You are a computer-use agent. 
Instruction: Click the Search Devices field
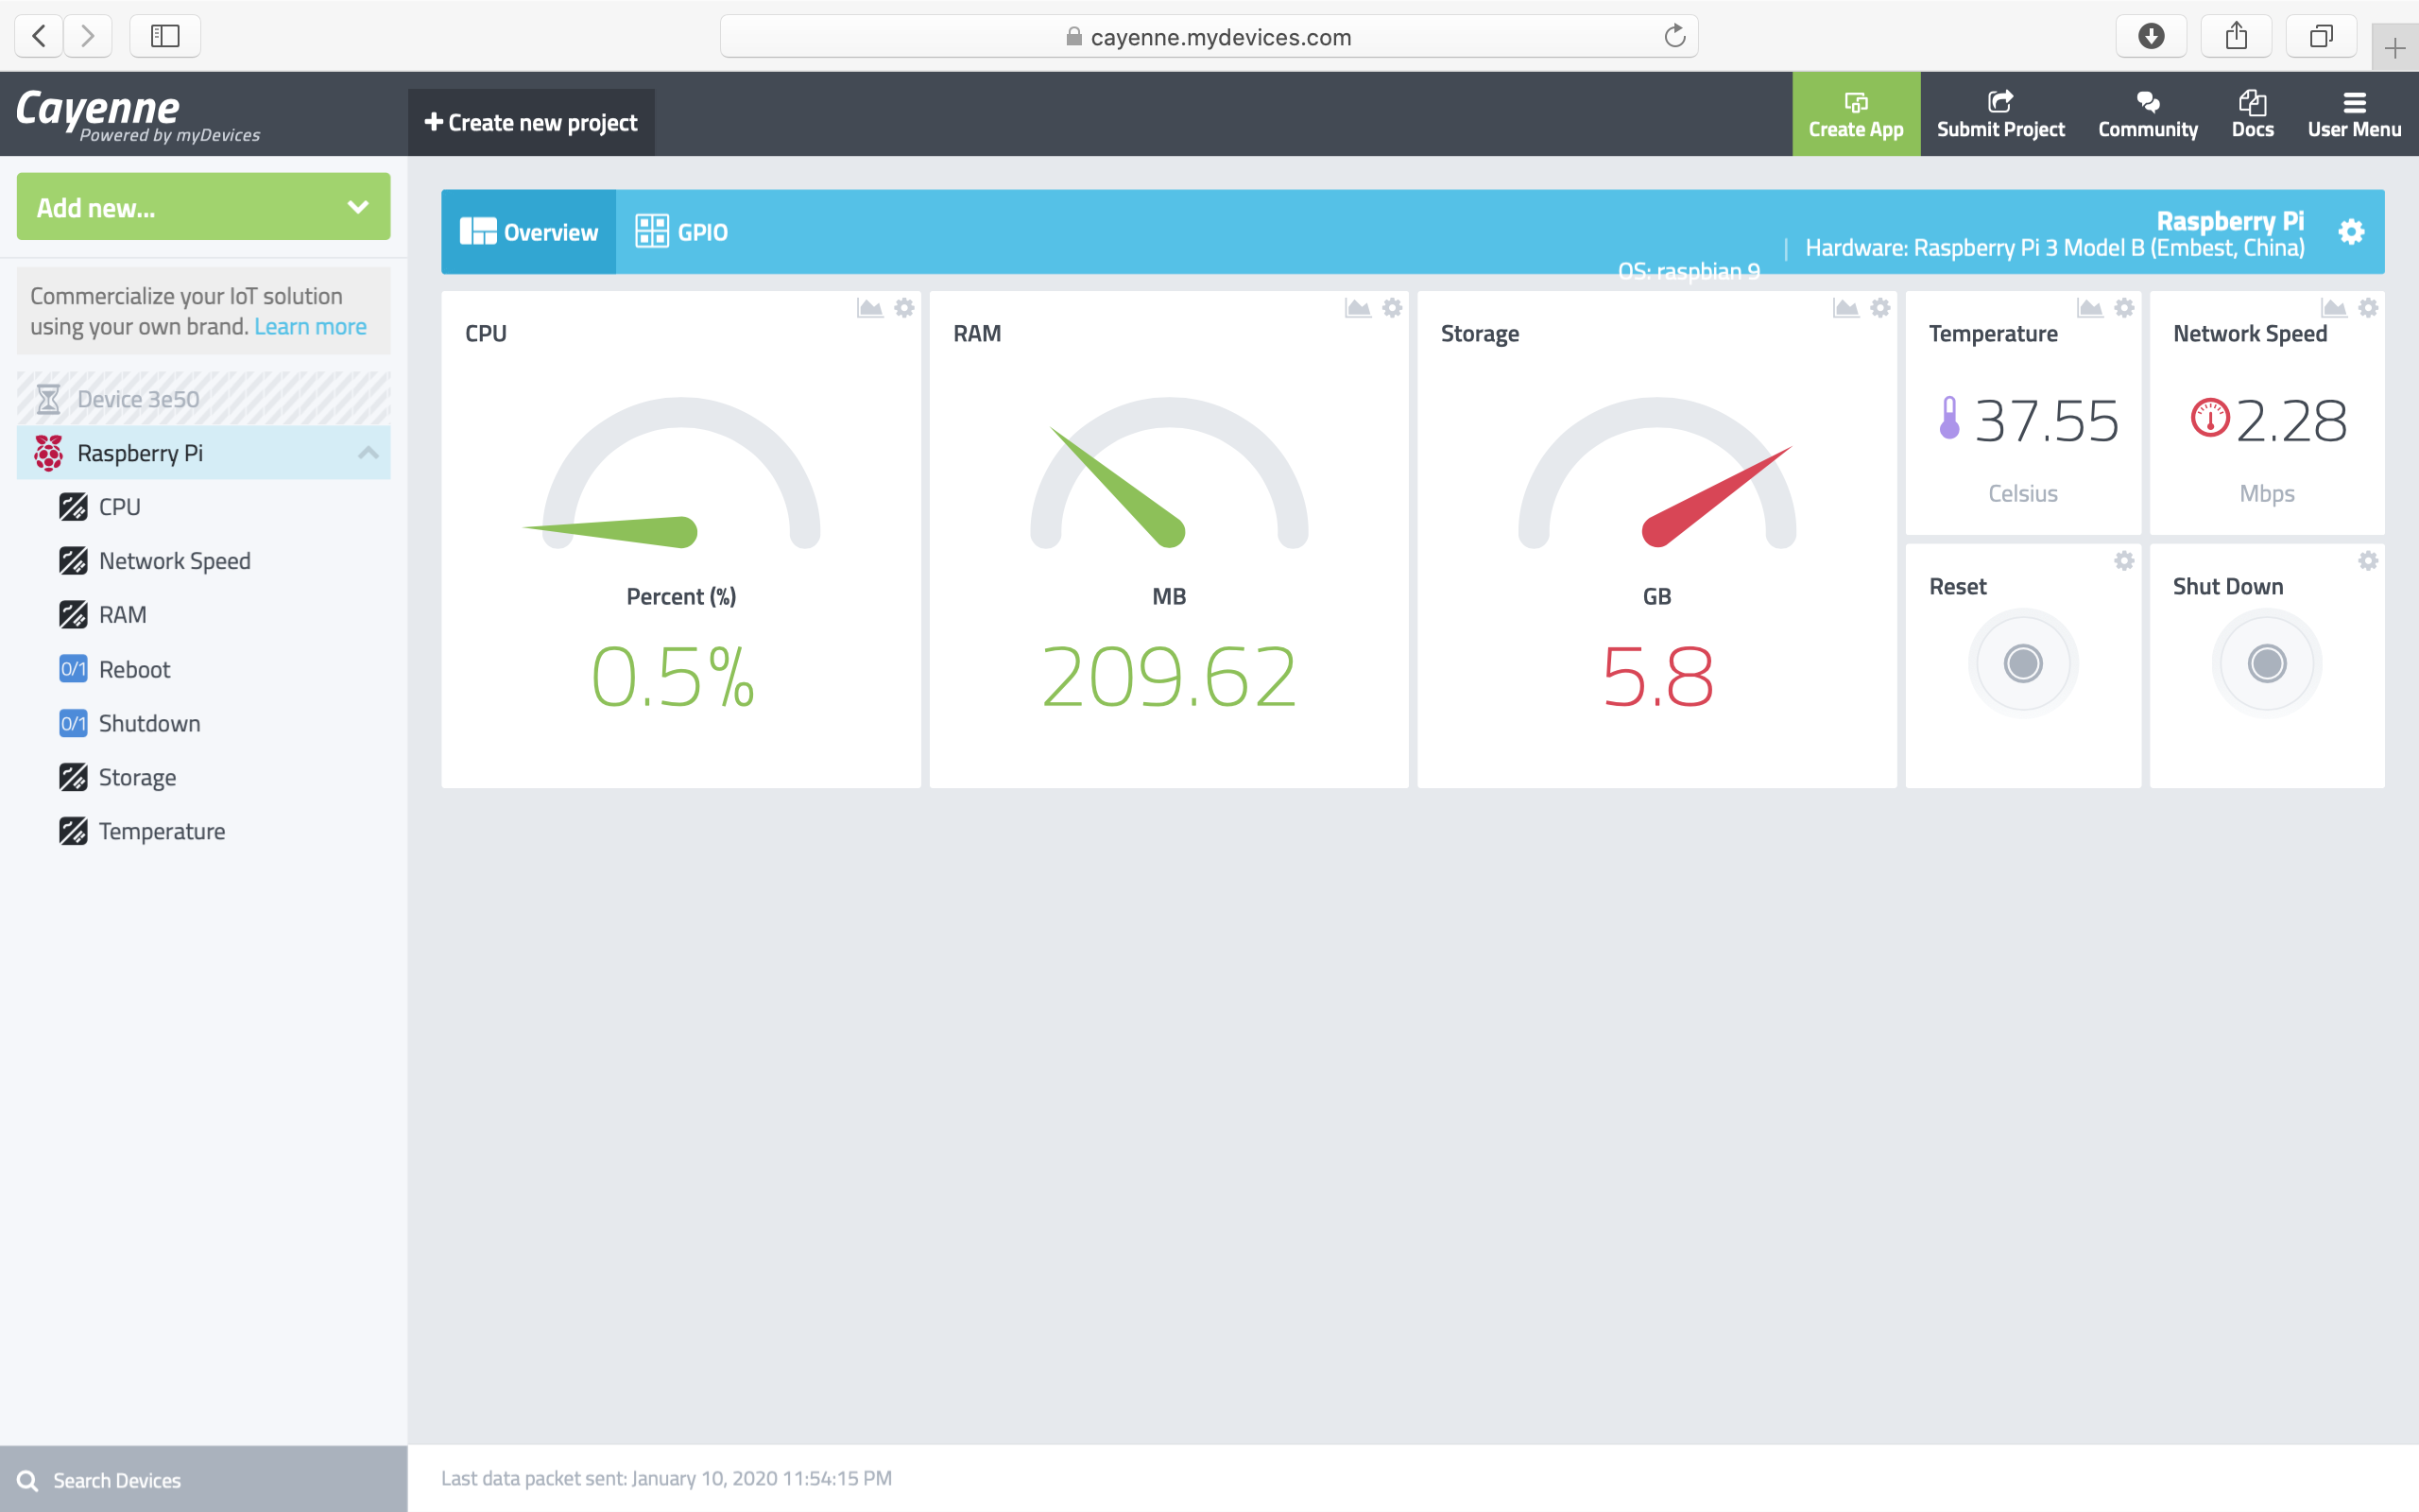(203, 1479)
